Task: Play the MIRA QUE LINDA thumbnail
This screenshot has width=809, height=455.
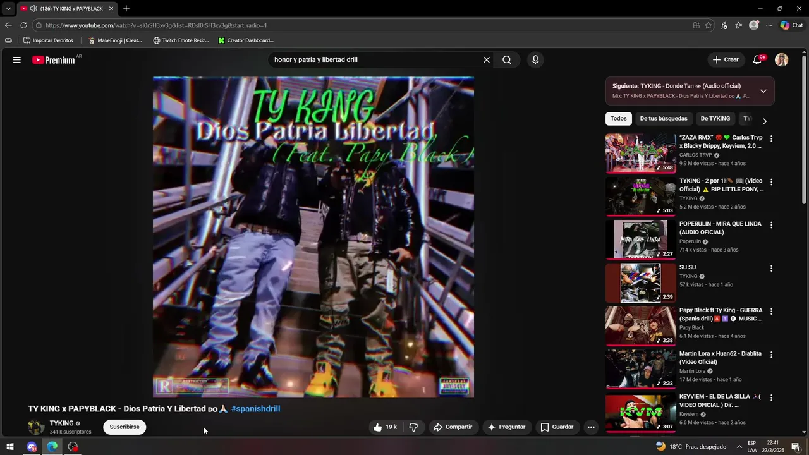Action: 640,240
